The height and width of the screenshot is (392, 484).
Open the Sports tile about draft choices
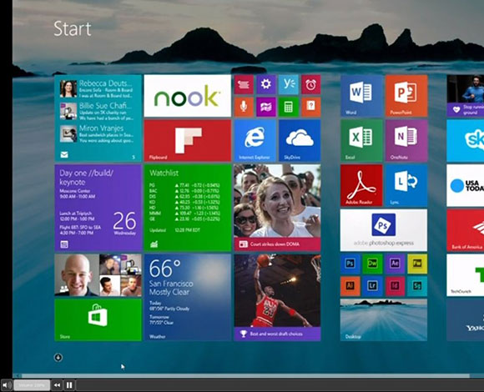tap(277, 297)
